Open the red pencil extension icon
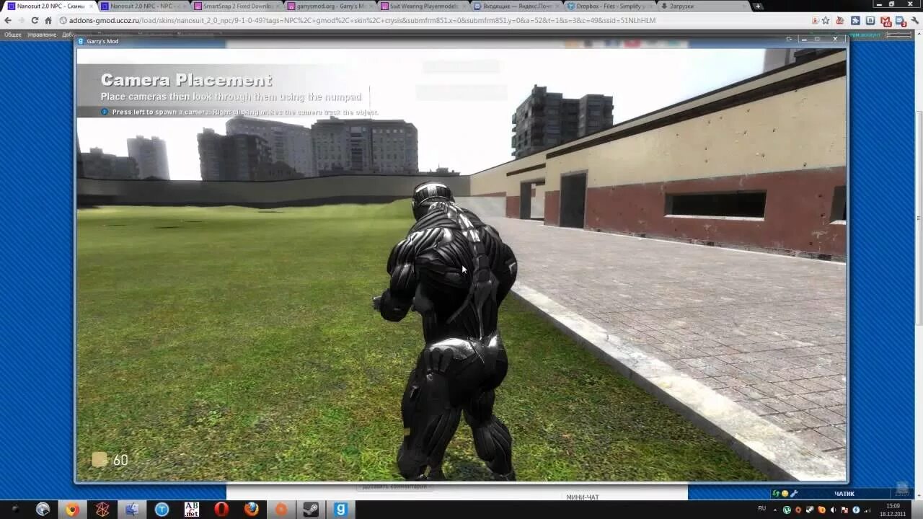 tap(841, 20)
